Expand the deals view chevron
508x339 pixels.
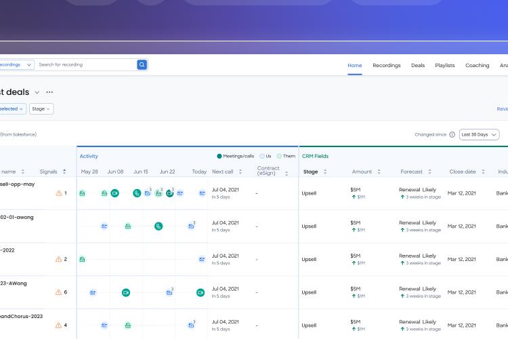coord(37,92)
